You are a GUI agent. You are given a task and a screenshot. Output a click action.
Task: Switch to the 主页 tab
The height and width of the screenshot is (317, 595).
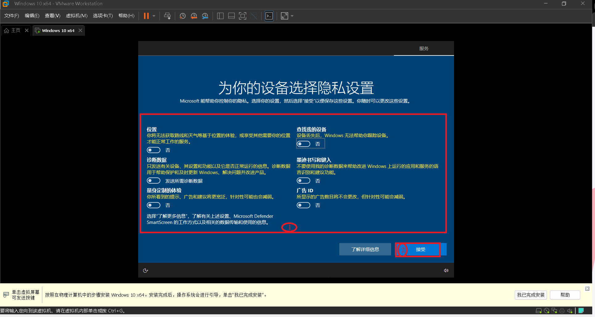coord(15,30)
